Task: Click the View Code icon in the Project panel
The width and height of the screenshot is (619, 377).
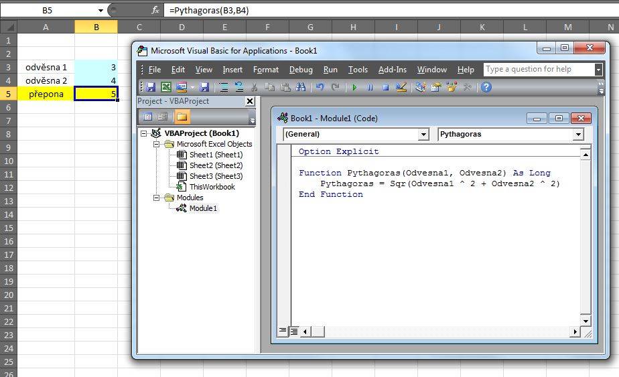Action: pyautogui.click(x=147, y=117)
